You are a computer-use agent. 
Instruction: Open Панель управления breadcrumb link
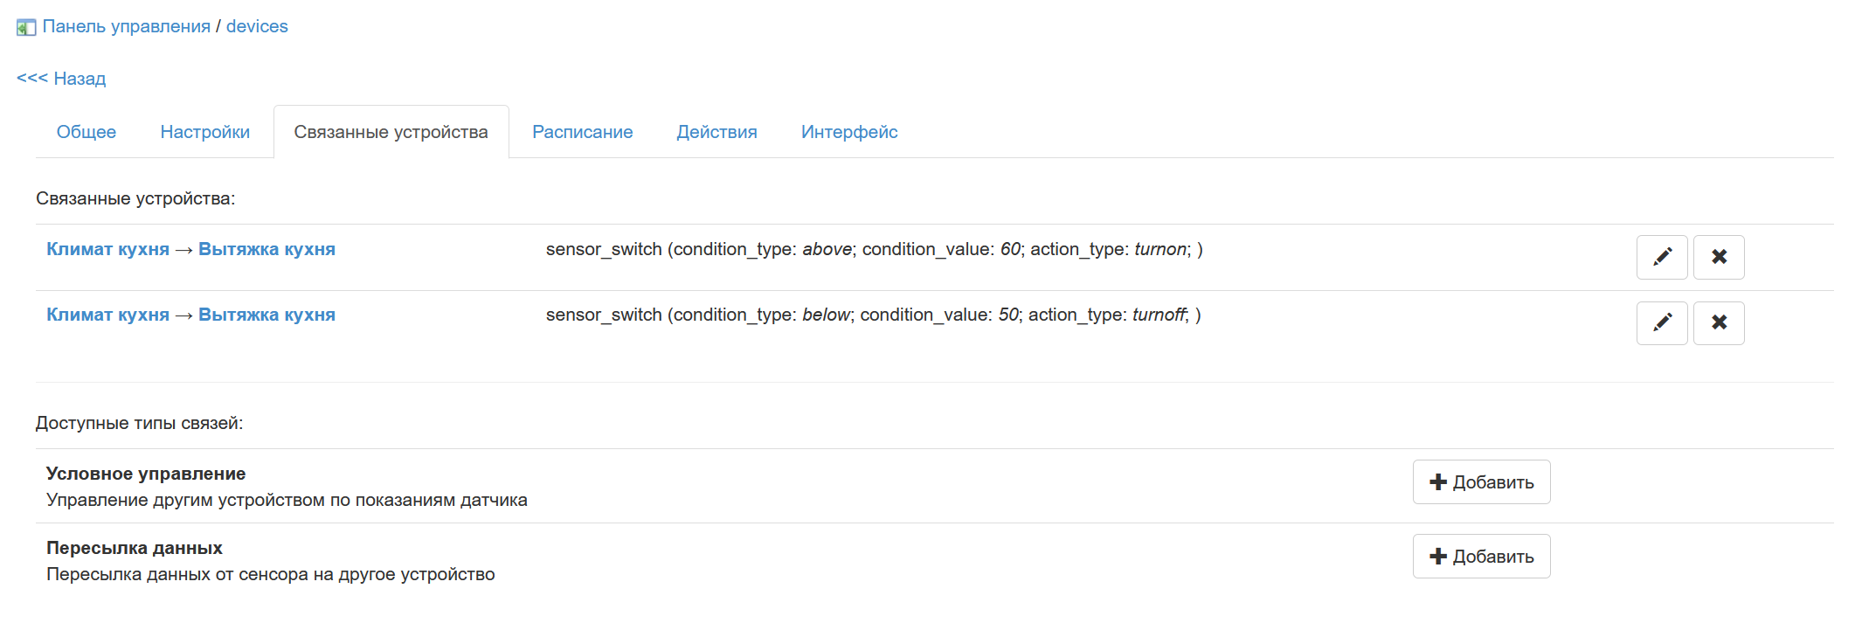(x=127, y=26)
